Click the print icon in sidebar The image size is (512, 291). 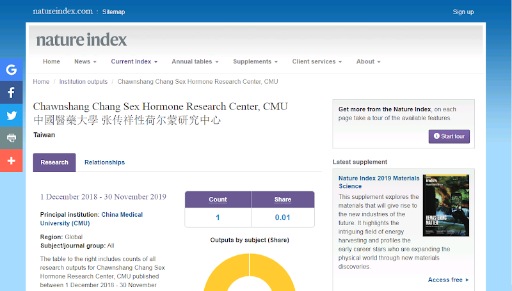[11, 138]
